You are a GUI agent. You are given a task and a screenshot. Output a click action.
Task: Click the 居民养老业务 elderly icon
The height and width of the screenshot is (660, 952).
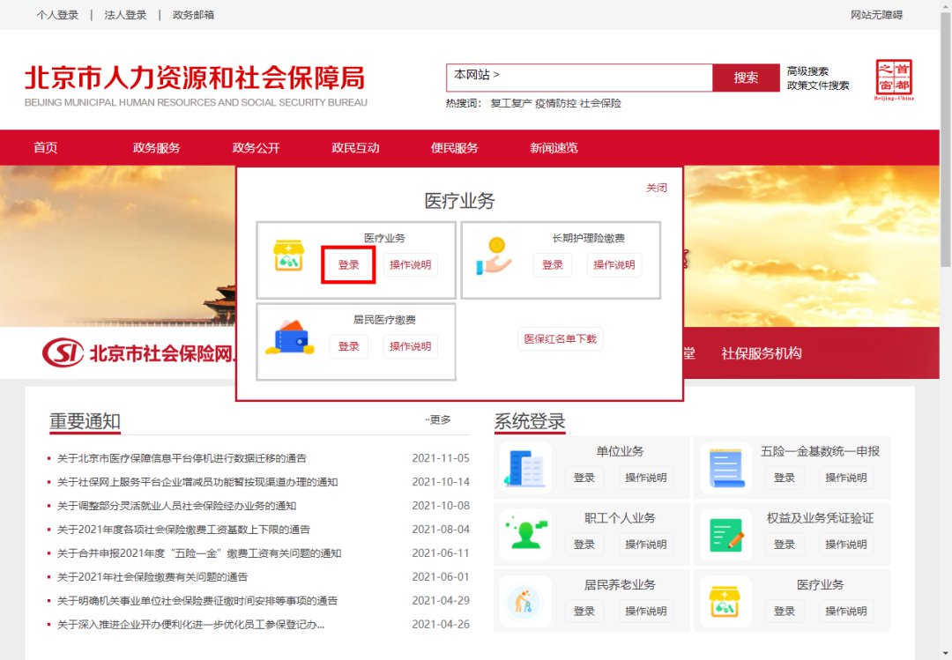tap(525, 602)
